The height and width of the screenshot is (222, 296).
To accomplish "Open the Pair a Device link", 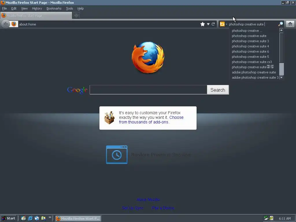I will (163, 208).
